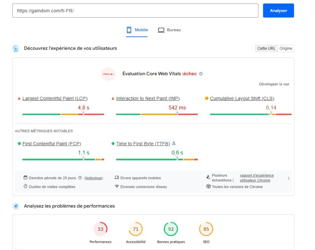
Task: Click orange square marker beside CLS
Action: 206,98
